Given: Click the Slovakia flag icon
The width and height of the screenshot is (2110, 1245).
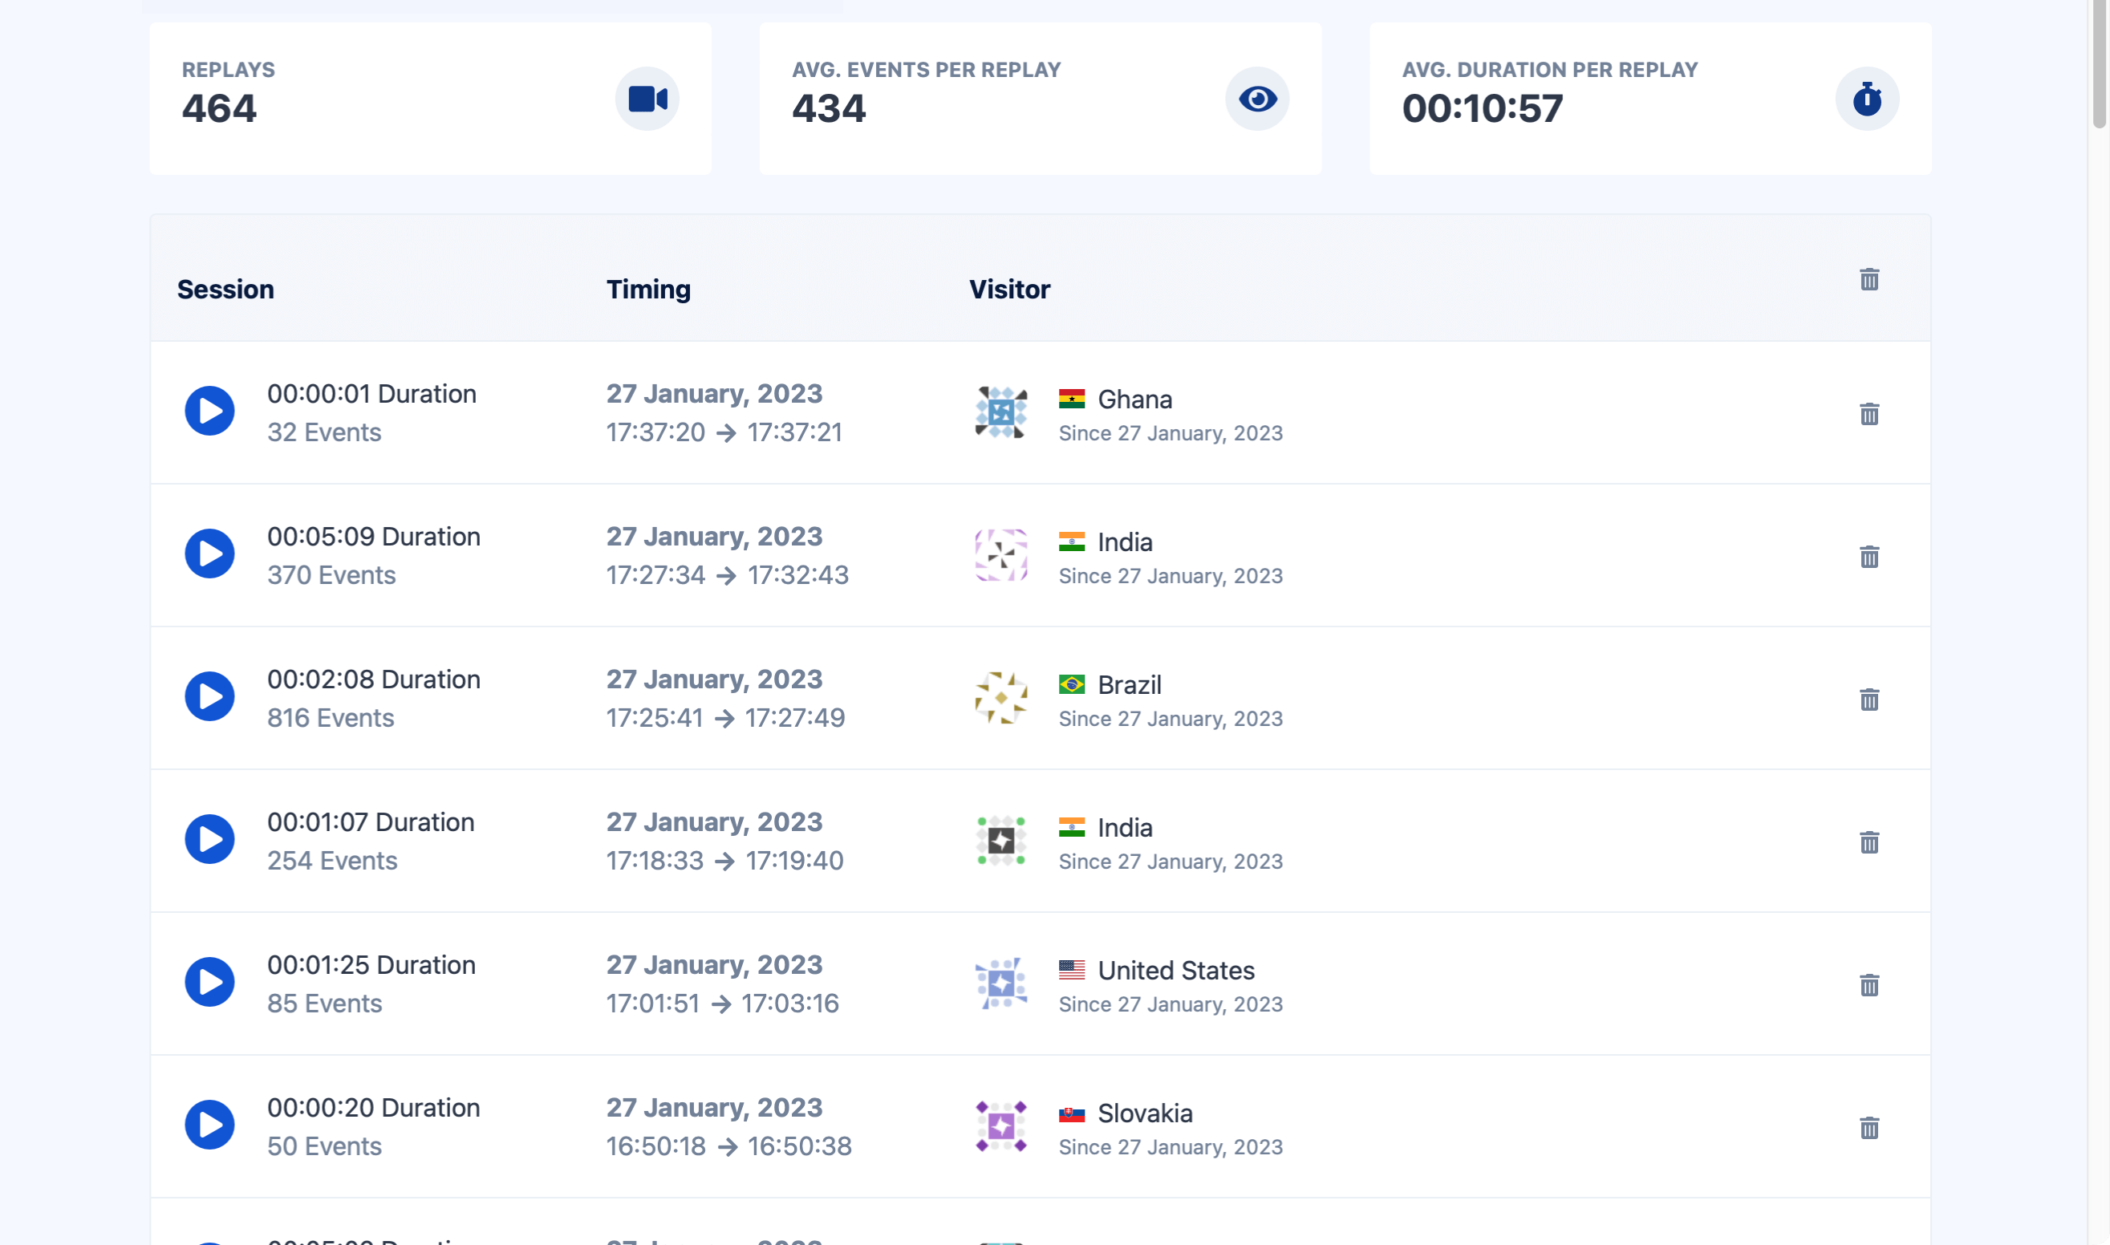Looking at the screenshot, I should tap(1071, 1113).
